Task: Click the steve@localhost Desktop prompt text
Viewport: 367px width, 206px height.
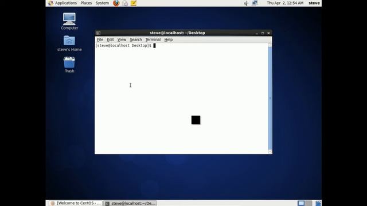Action: coord(123,46)
